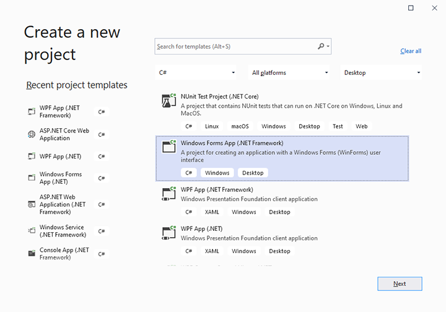Click C# badge beside recent Console App

point(102,254)
